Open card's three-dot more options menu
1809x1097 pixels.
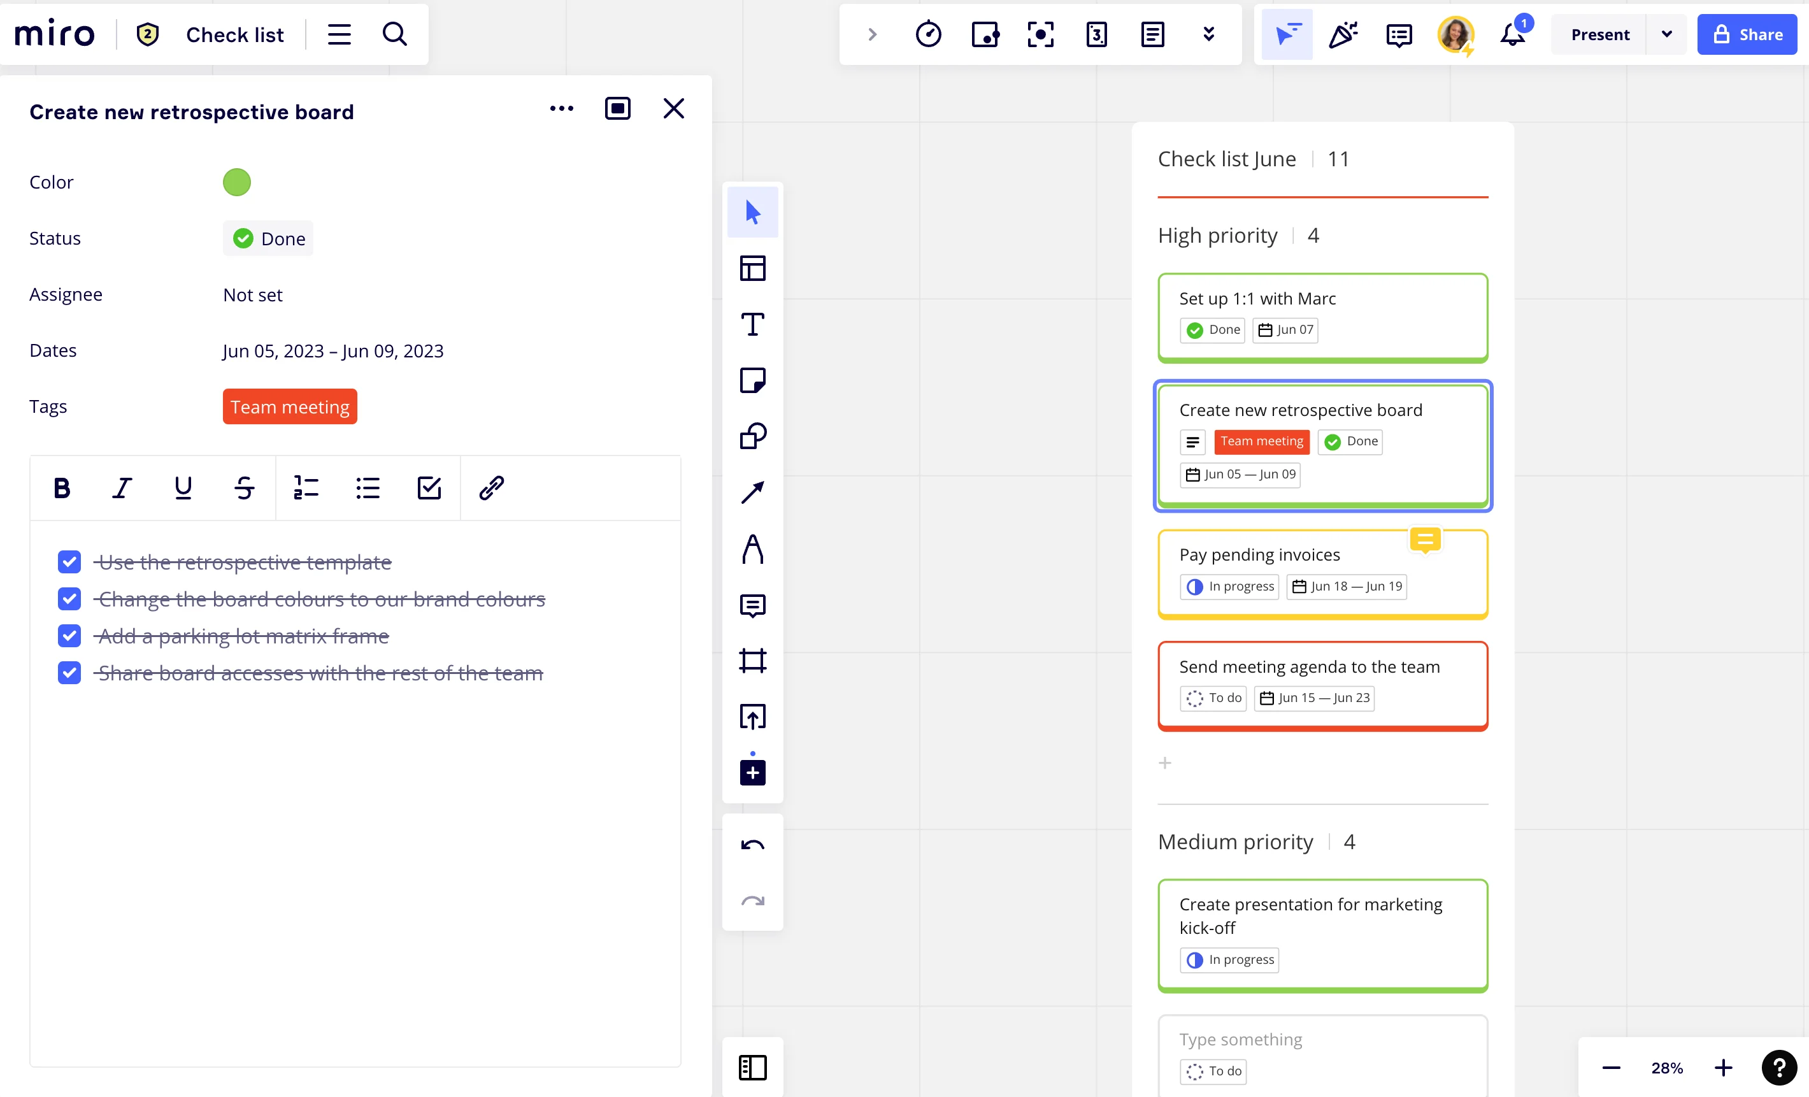(562, 109)
